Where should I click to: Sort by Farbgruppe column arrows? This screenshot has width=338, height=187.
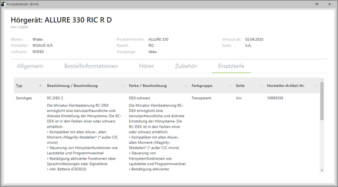(230, 86)
